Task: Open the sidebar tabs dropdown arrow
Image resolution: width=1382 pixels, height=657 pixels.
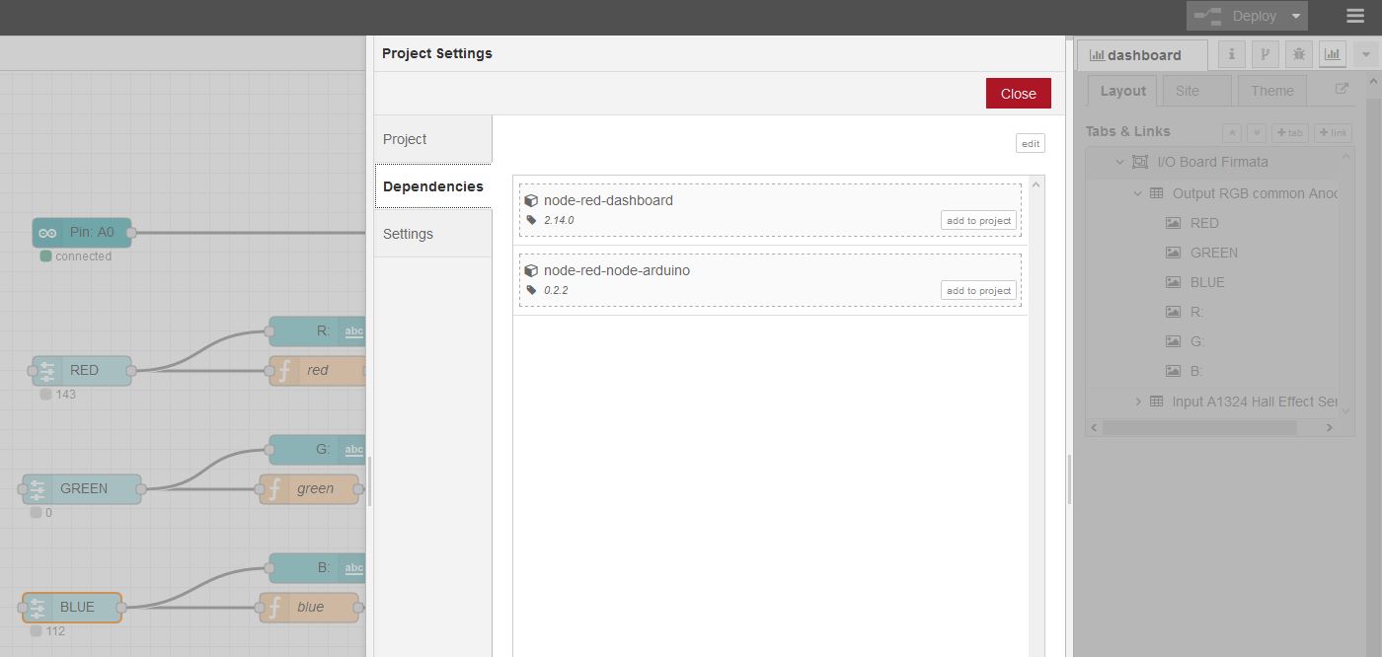Action: coord(1366,55)
